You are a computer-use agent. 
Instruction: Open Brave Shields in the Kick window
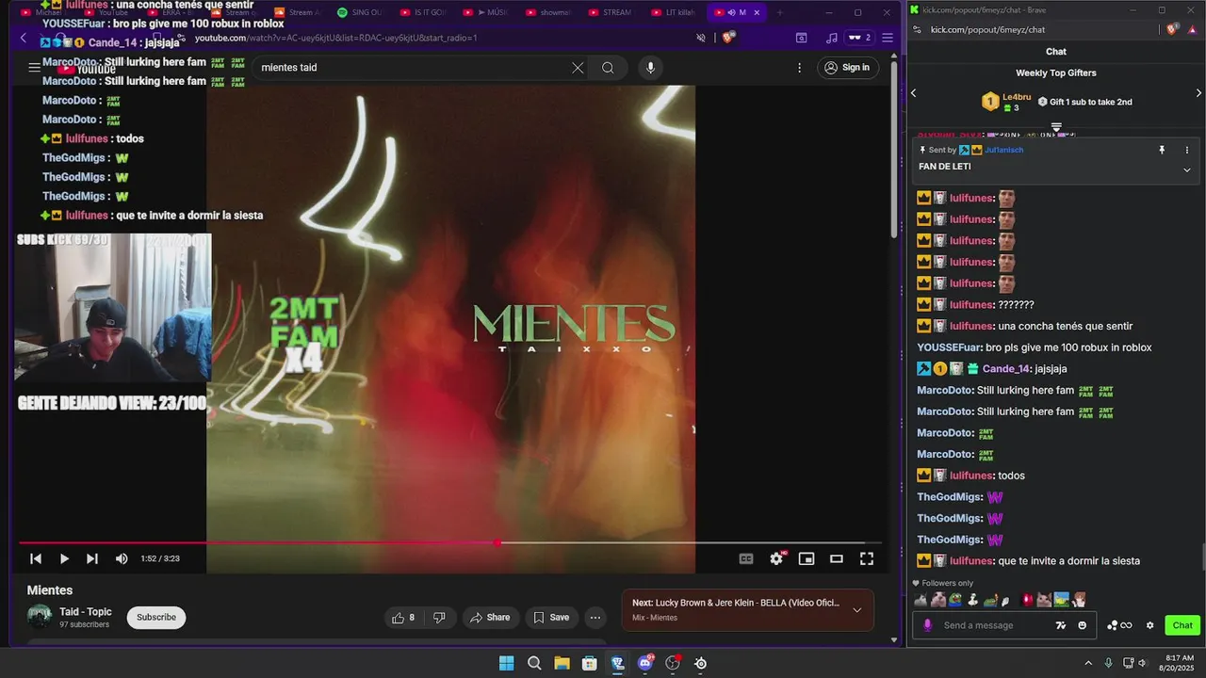click(x=1173, y=29)
